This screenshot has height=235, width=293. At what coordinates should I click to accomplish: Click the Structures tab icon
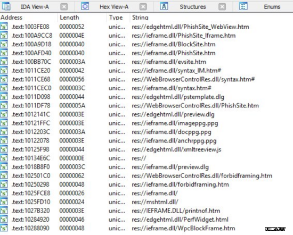(x=164, y=6)
